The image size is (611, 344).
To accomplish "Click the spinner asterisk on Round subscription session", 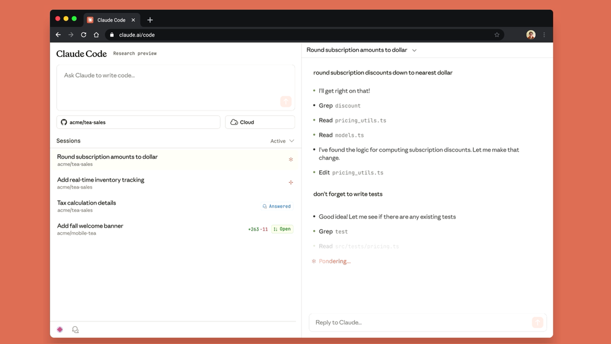I will click(x=291, y=160).
